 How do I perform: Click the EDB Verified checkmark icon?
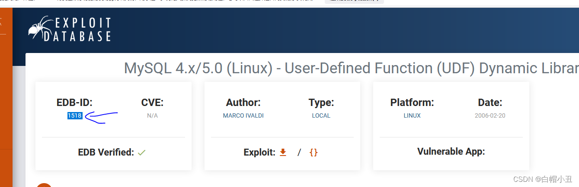(x=141, y=153)
